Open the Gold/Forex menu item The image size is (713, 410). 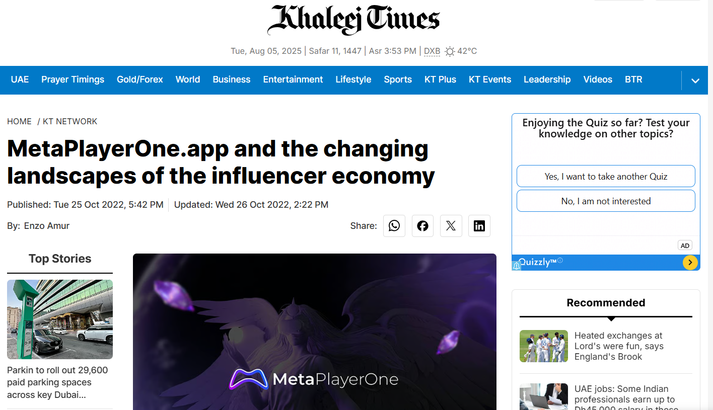[x=140, y=79]
